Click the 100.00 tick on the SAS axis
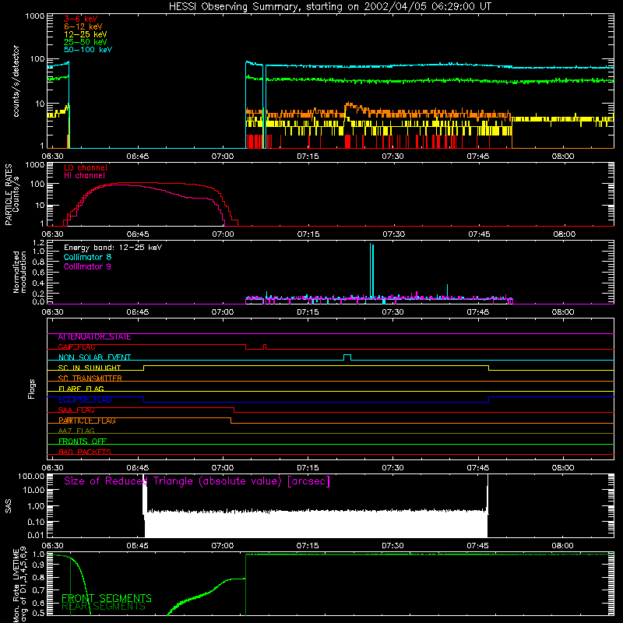Screen dimensions: 623x623 pyautogui.click(x=31, y=477)
